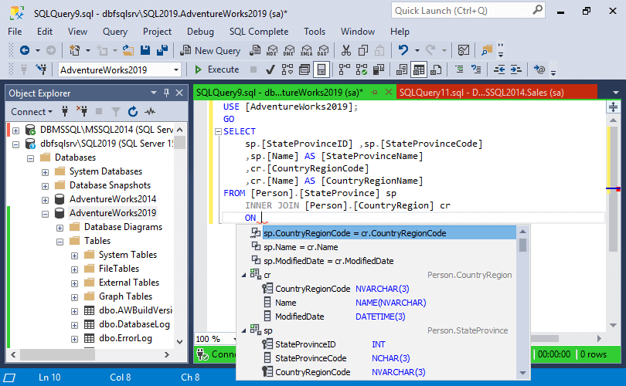Click the Increase Indent icon

click(515, 69)
